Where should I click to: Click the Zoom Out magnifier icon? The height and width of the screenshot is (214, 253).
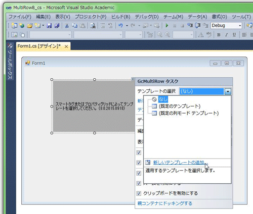[159, 35]
